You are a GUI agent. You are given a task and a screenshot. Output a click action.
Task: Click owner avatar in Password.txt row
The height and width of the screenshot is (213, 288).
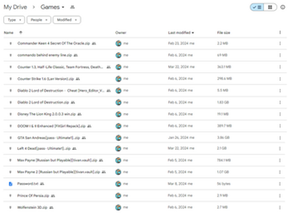[118, 184]
